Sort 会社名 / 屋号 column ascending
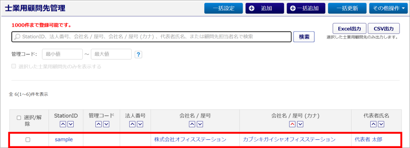Image resolution: width=410 pixels, height=148 pixels. click(x=192, y=124)
